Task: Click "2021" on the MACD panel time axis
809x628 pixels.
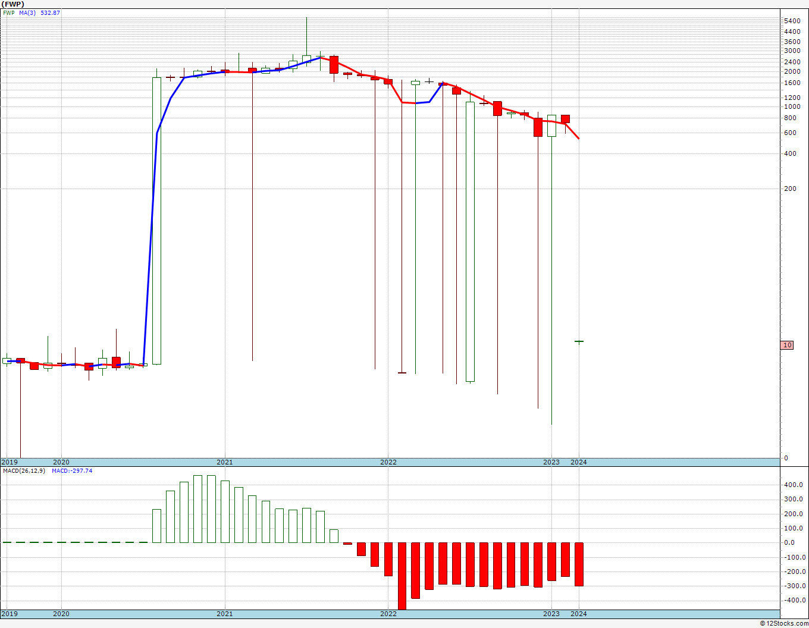Action: pyautogui.click(x=225, y=614)
